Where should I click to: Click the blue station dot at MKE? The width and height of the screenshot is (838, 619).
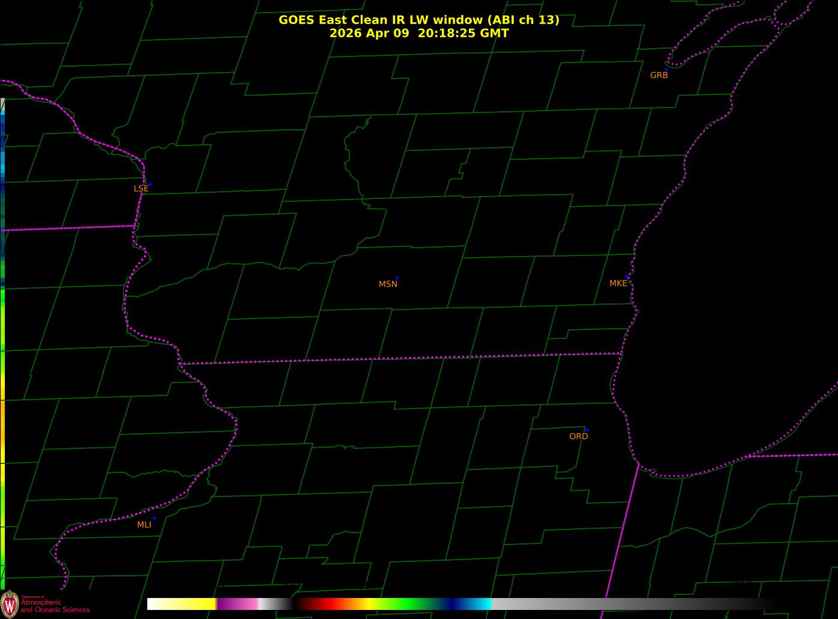click(627, 276)
